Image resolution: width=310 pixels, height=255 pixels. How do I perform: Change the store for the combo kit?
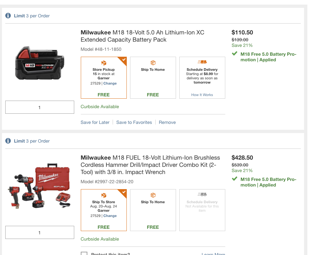click(110, 216)
